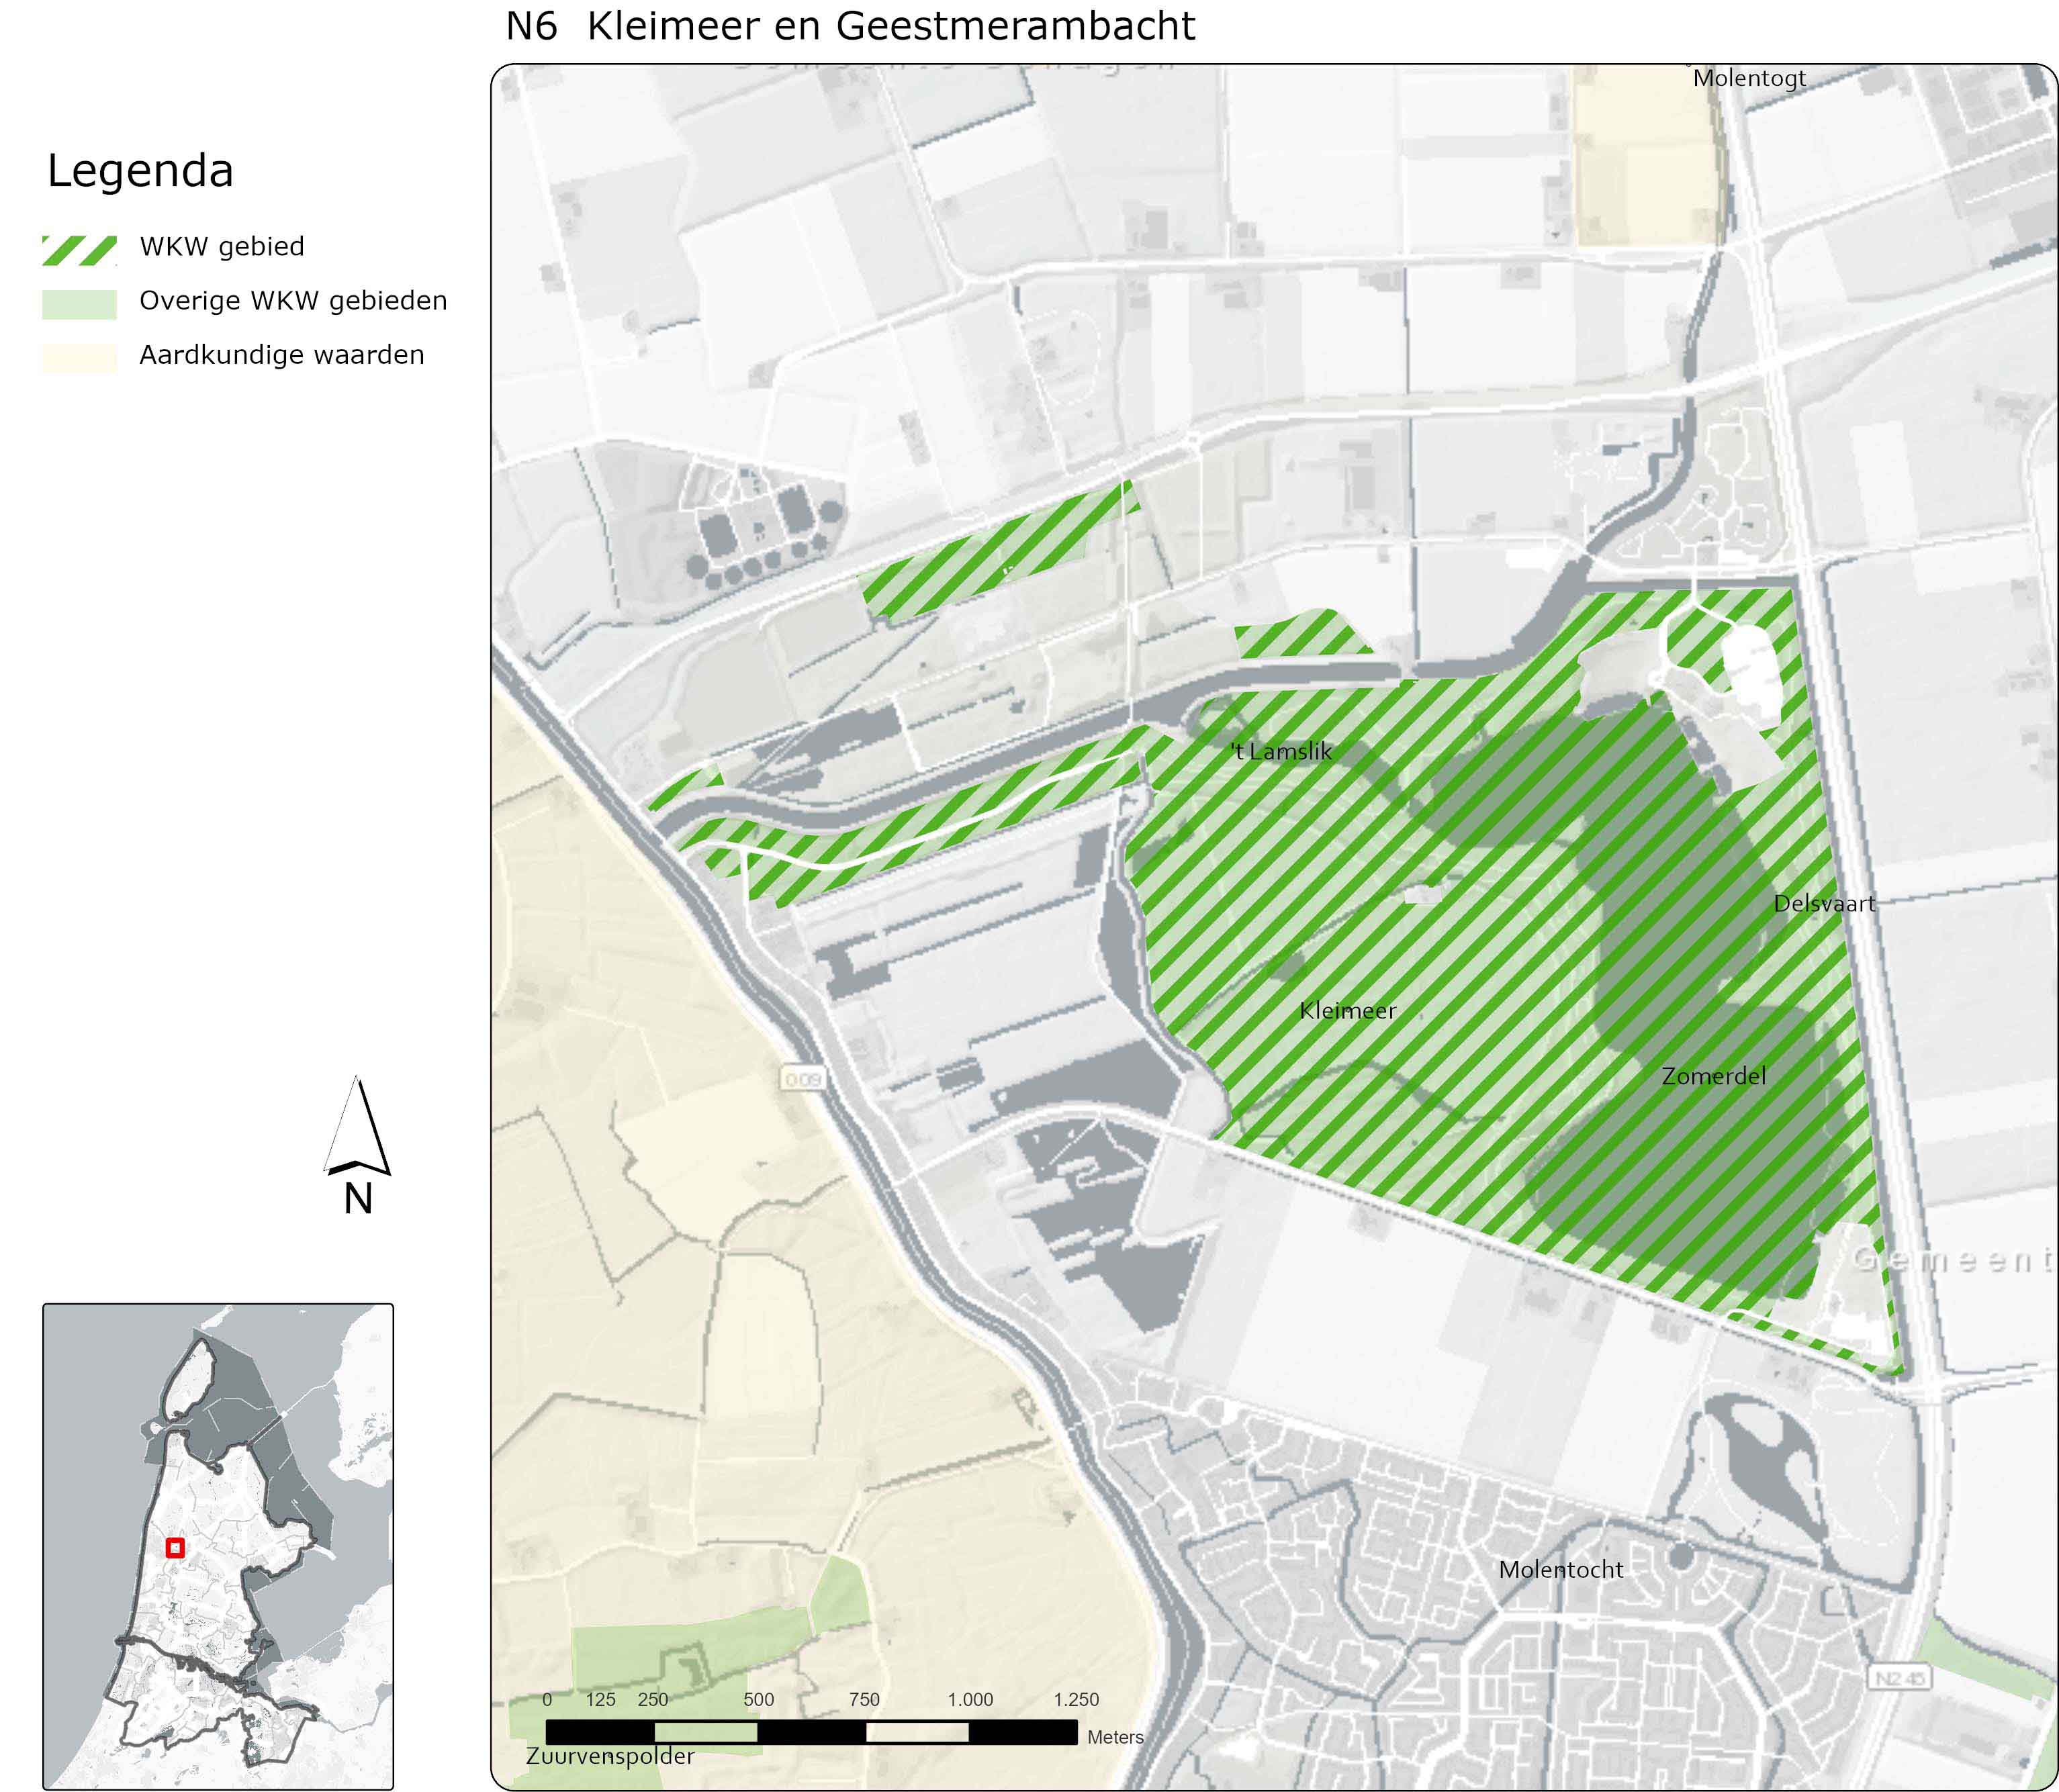Viewport: 2059px width, 1792px height.
Task: Click the Legenda heading
Action: pos(140,171)
